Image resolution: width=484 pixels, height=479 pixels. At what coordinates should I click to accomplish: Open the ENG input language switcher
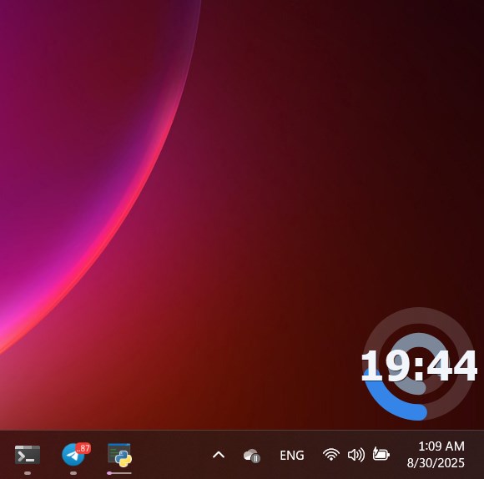point(292,456)
